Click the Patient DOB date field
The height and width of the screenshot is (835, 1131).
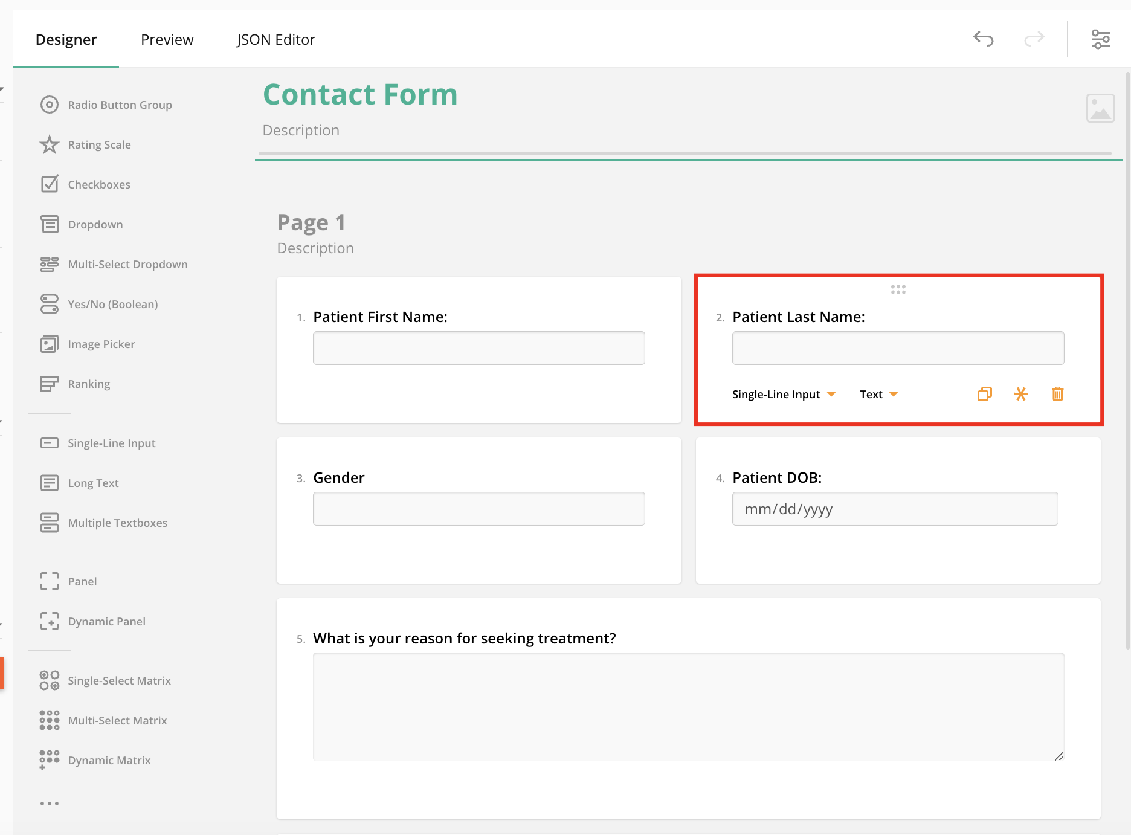[x=895, y=509]
